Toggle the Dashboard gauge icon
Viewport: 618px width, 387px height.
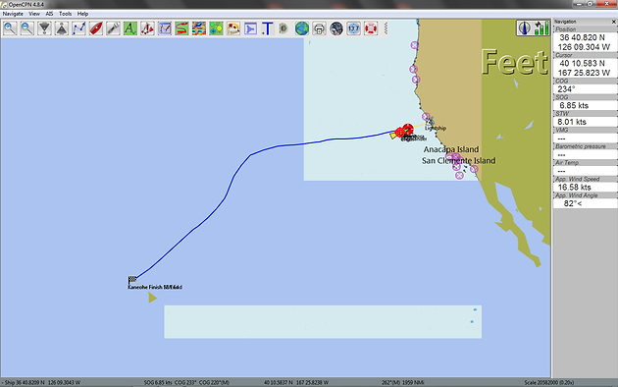click(353, 28)
